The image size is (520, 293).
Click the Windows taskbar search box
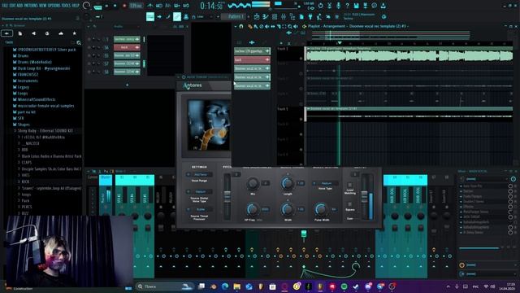[165, 286]
